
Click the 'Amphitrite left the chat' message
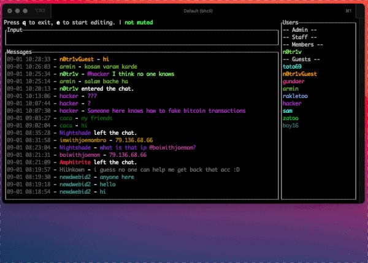point(98,162)
